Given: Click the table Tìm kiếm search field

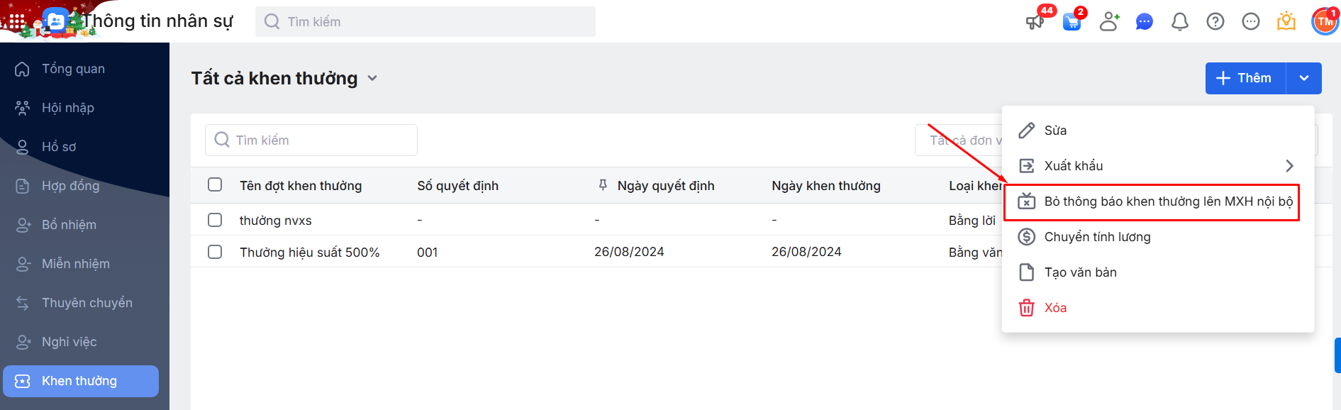Looking at the screenshot, I should [x=311, y=140].
